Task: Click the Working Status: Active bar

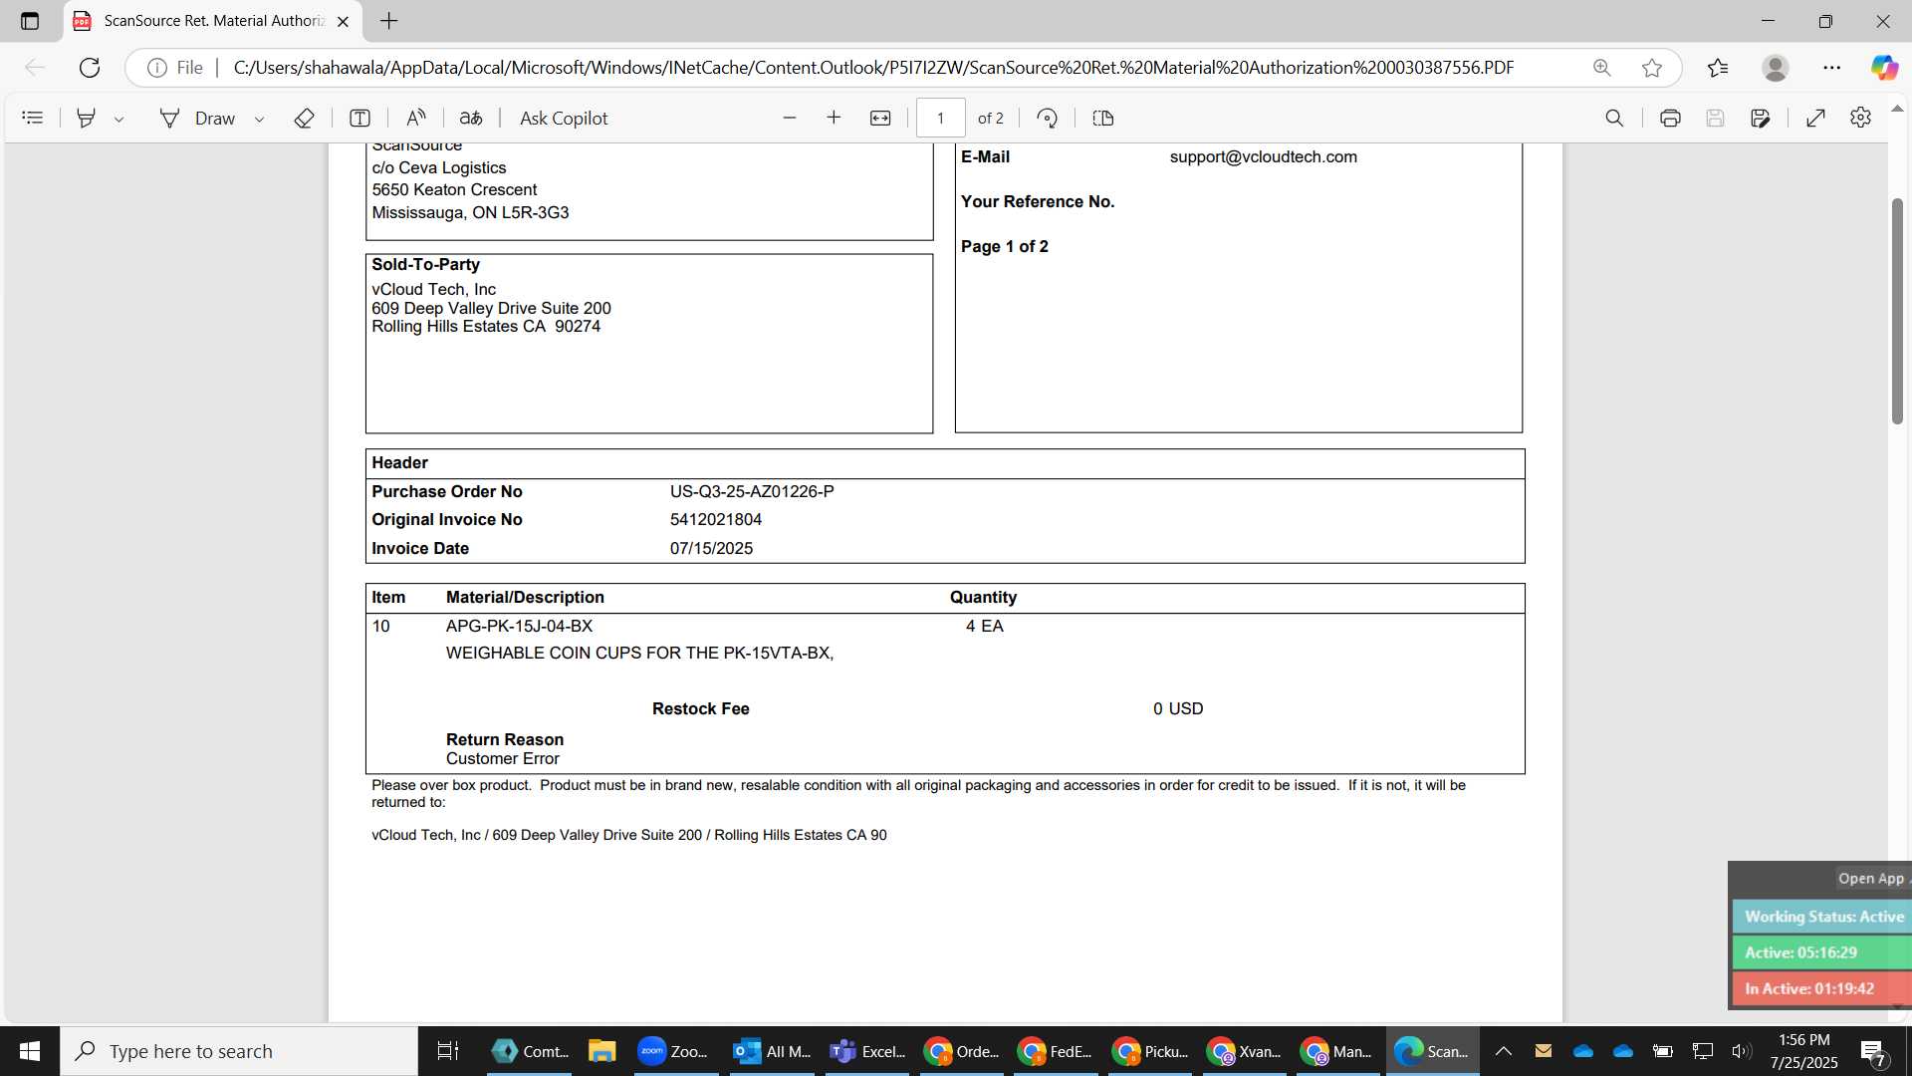Action: pyautogui.click(x=1822, y=917)
